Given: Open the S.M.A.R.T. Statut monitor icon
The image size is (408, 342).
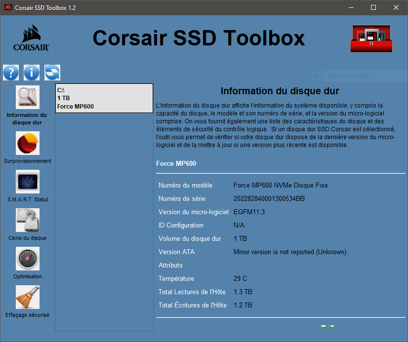Looking at the screenshot, I should (28, 182).
